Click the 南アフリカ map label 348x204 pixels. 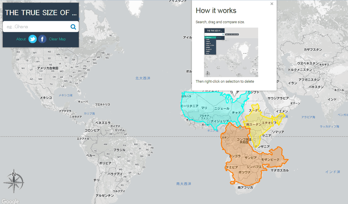click(x=245, y=188)
